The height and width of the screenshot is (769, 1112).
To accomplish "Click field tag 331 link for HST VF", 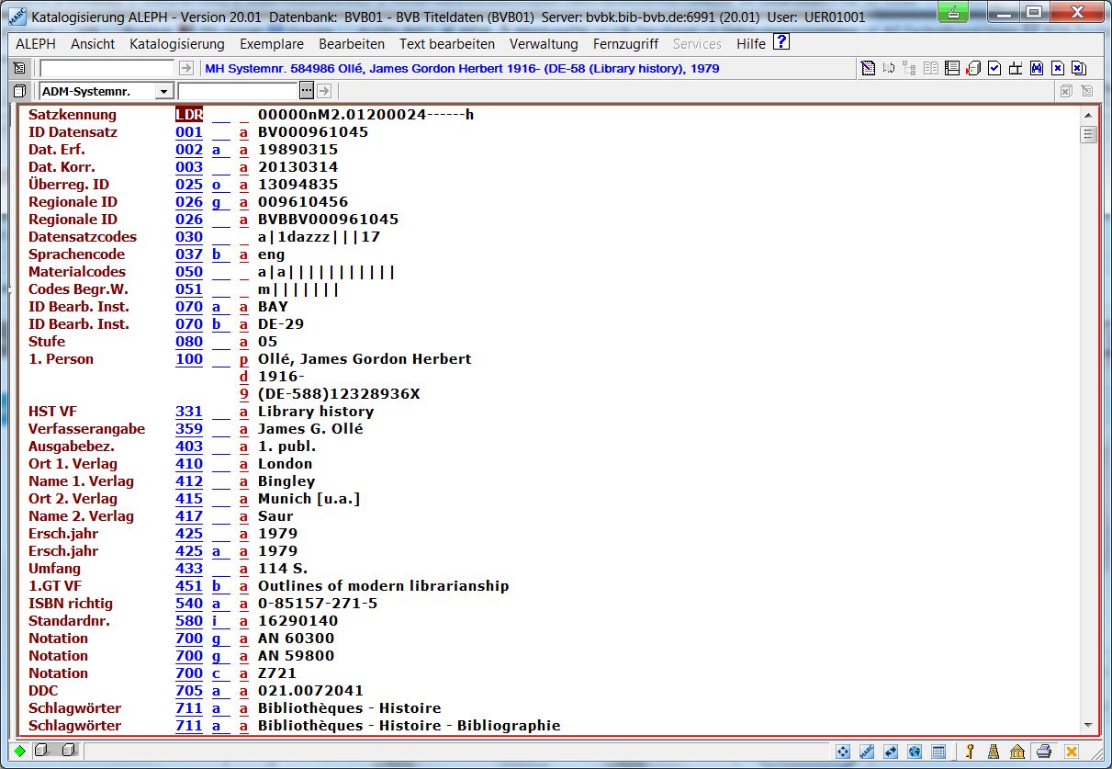I will [x=189, y=412].
